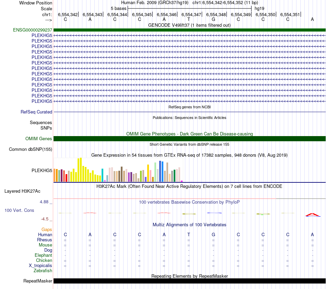Open the OMIM Gene Phenotypes track title
The width and height of the screenshot is (326, 289).
(x=189, y=134)
